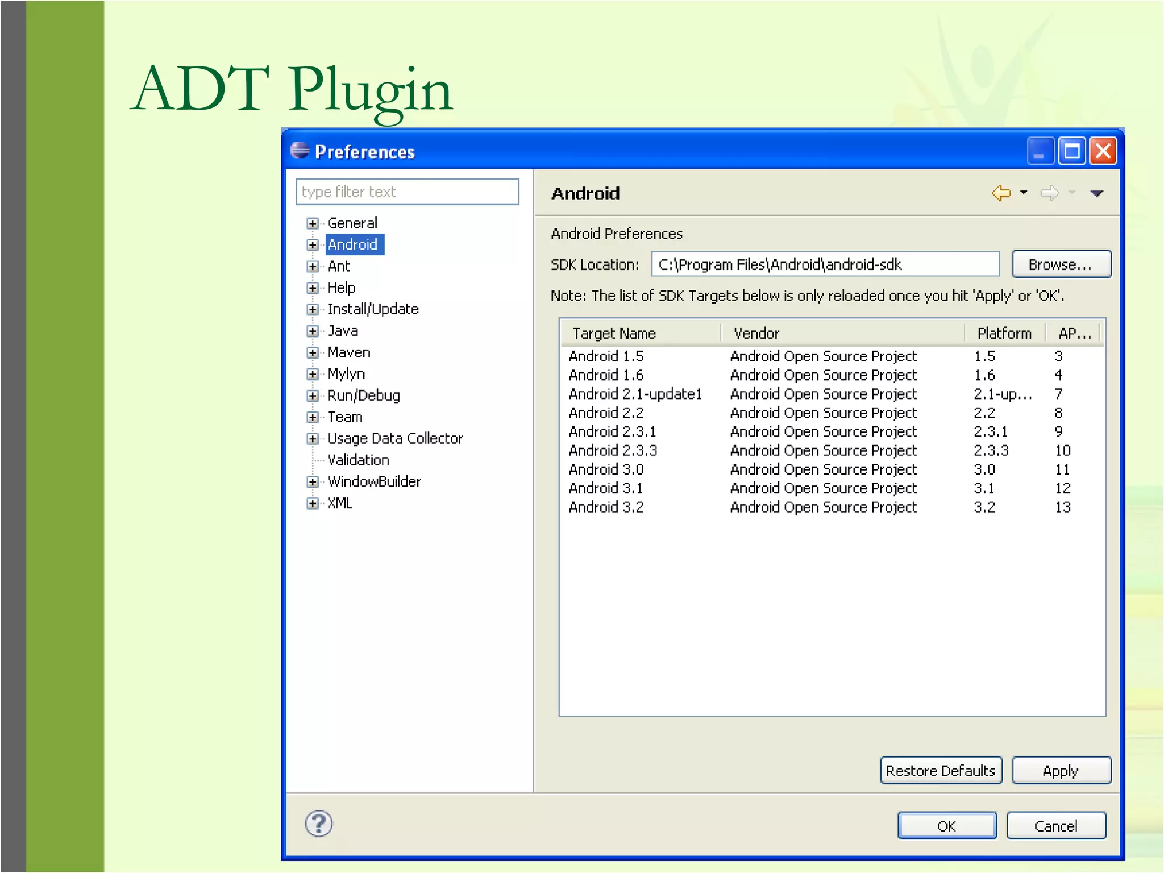Expand the Java tree node
Viewport: 1164px width, 873px height.
click(x=312, y=331)
